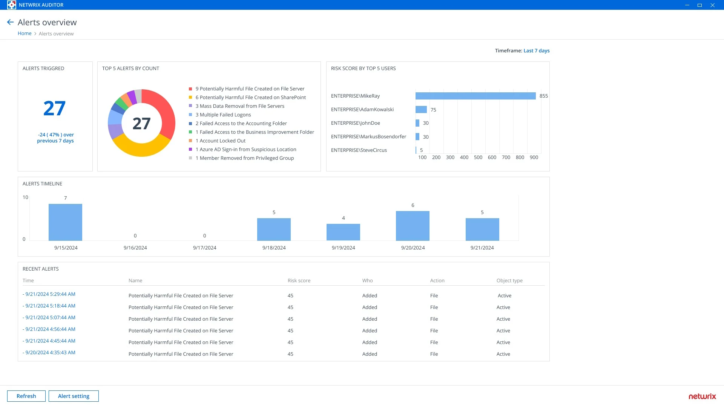The height and width of the screenshot is (407, 724).
Task: Click '-24 (47%) over previous 7 days'
Action: pyautogui.click(x=55, y=138)
